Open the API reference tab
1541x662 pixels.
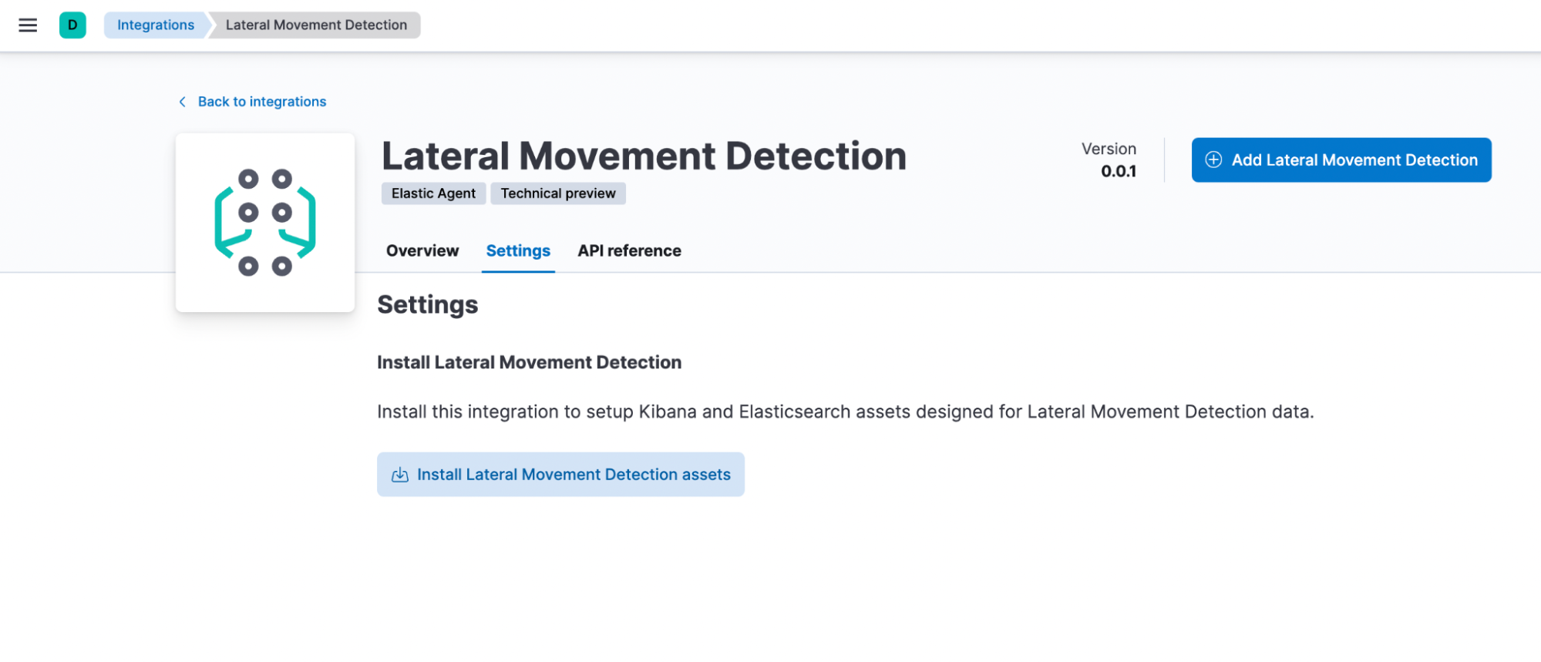point(629,250)
